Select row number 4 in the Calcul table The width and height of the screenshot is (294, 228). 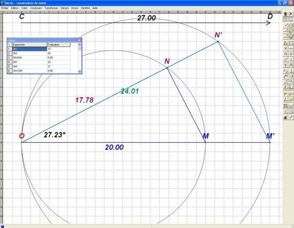point(9,62)
